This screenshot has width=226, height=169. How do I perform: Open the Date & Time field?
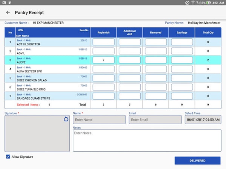203,119
